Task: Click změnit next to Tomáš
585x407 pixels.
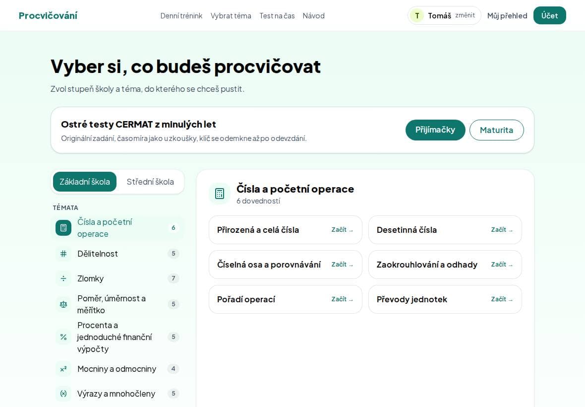Action: point(465,15)
